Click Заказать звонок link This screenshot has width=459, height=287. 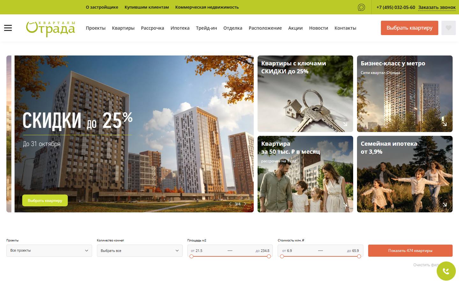437,7
